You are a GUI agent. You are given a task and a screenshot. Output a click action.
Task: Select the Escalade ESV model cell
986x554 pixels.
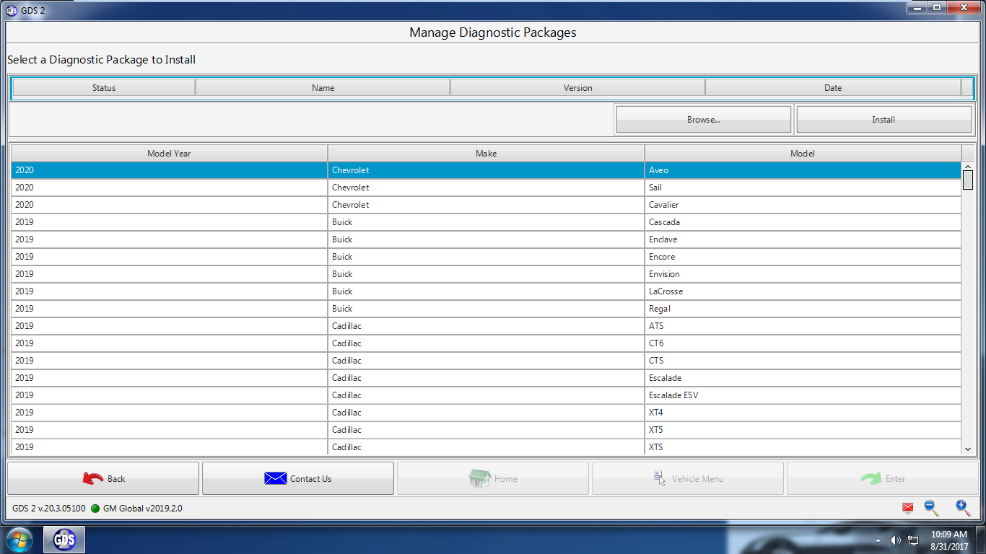803,395
